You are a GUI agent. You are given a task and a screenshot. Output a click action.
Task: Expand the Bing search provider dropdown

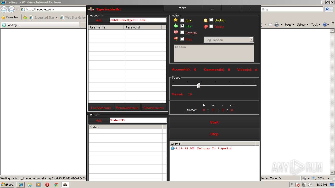point(332,9)
